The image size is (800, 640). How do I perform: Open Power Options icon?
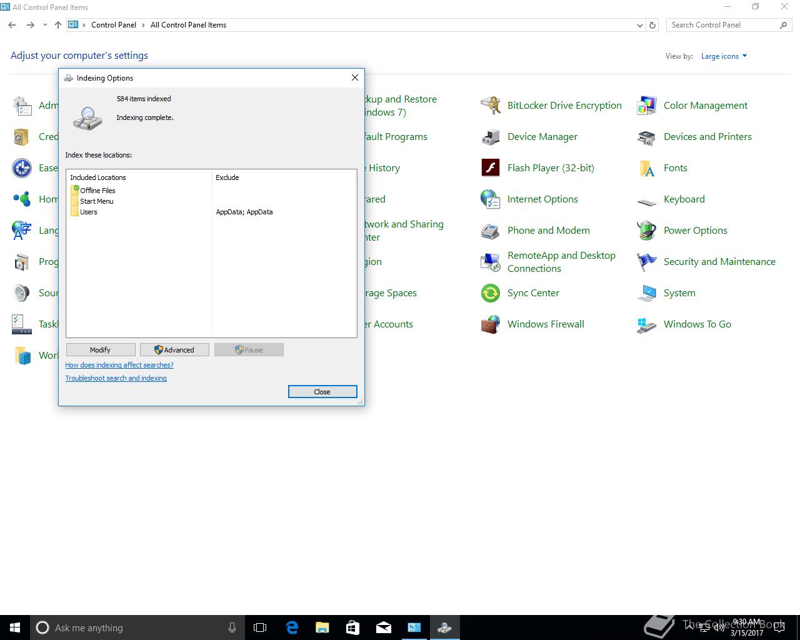[x=647, y=231]
